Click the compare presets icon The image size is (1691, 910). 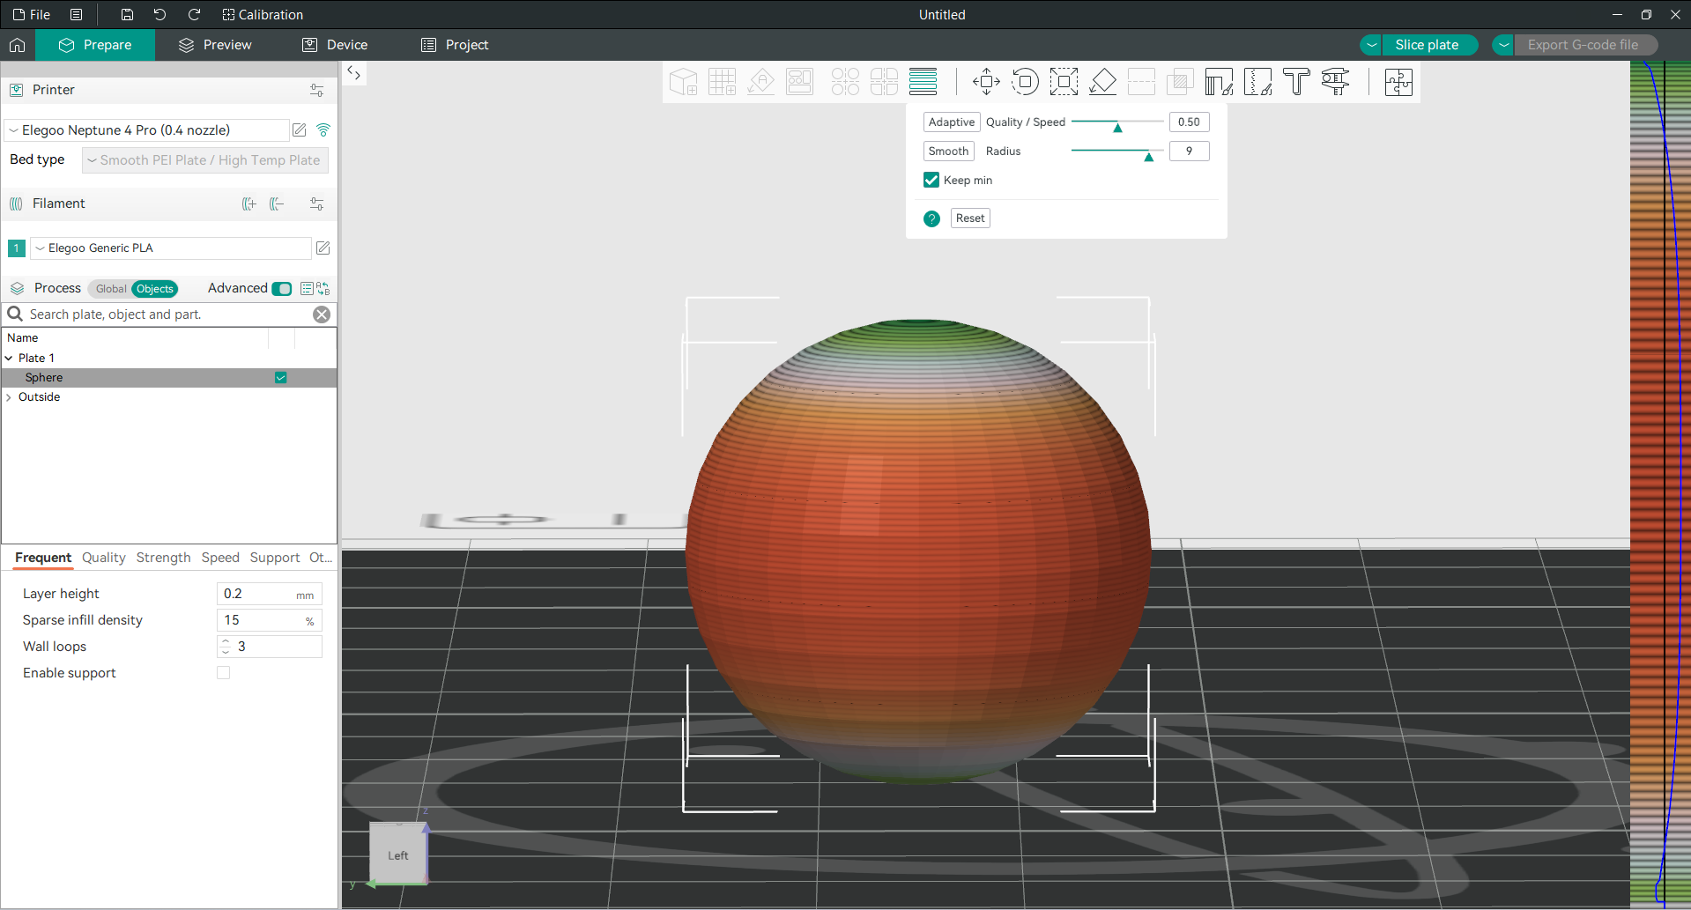tap(323, 288)
